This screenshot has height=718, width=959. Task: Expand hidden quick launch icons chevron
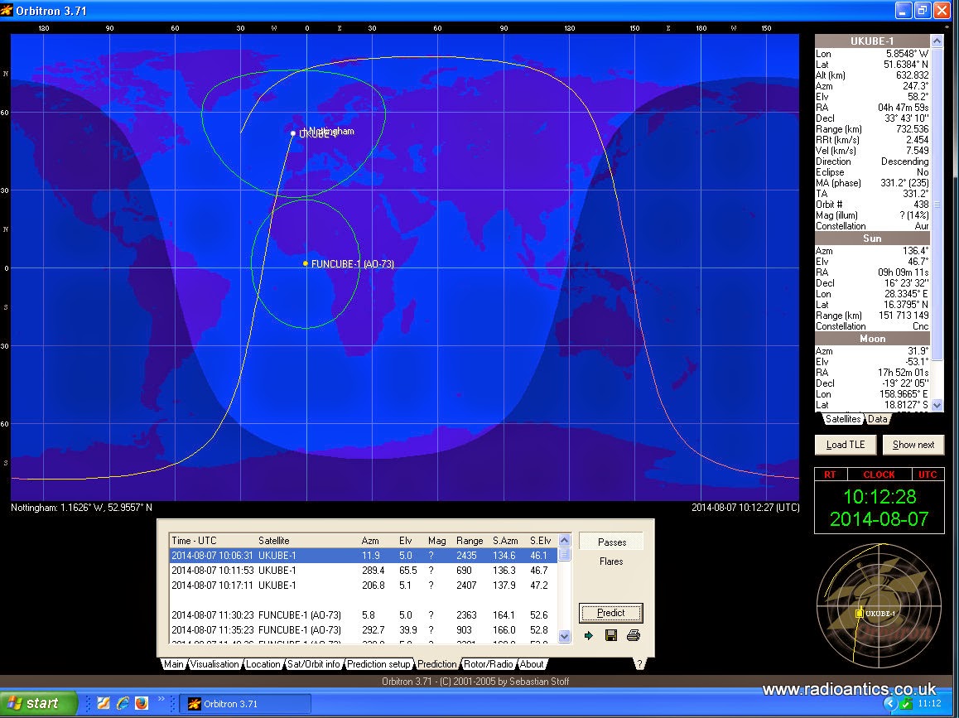(161, 700)
